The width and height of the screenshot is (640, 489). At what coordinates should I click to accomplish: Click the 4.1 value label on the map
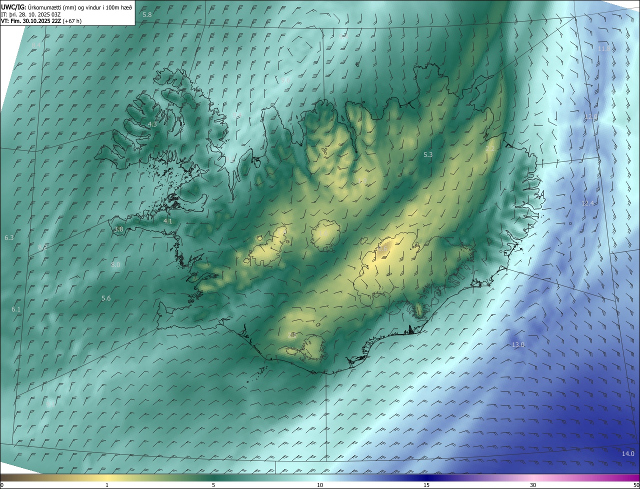pyautogui.click(x=168, y=221)
